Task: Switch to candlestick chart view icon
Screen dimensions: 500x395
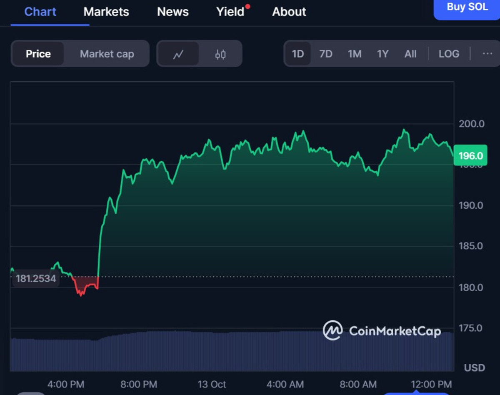Action: (x=220, y=54)
